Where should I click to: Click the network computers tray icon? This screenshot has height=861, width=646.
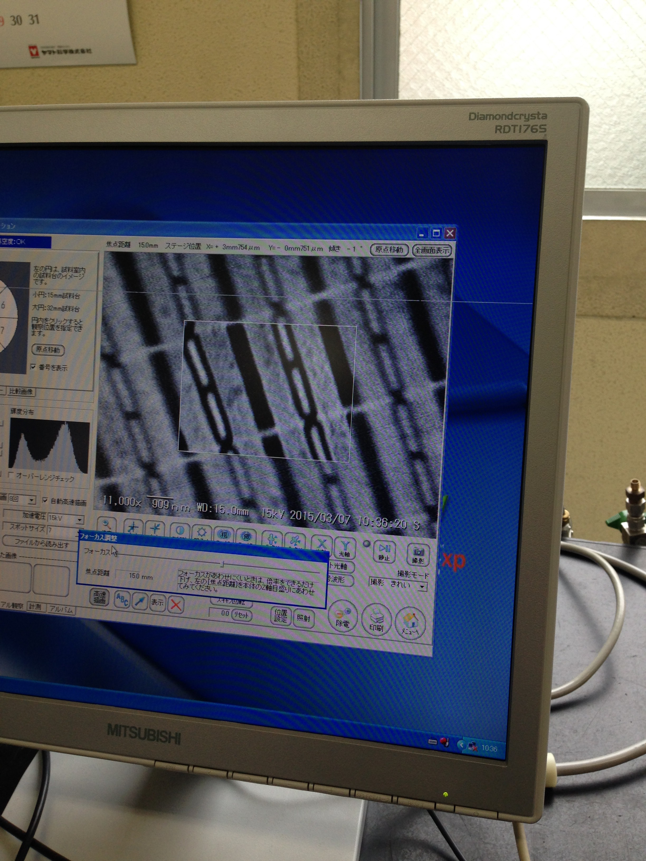473,746
